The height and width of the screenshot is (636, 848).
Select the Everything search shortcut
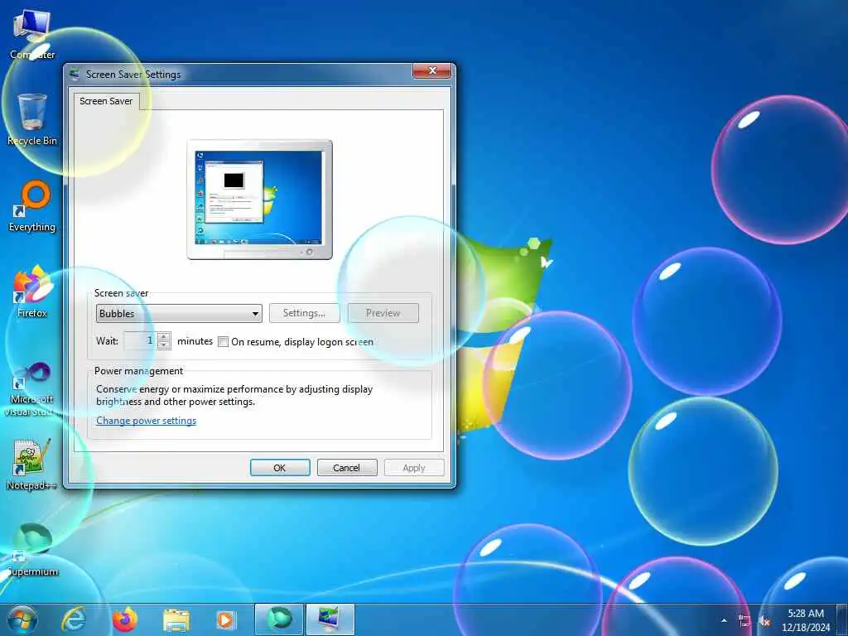click(x=32, y=205)
